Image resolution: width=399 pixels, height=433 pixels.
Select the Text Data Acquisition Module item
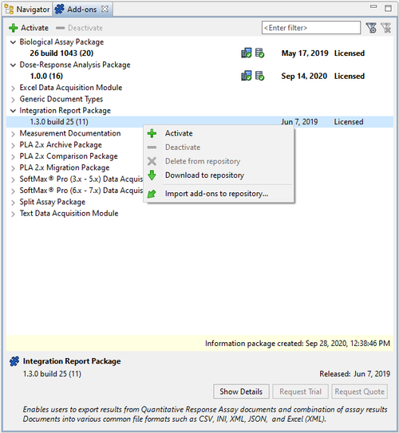point(69,213)
